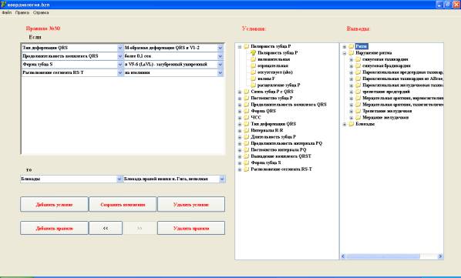This screenshot has height=278, width=461.
Task: Click folder icon of 'Мерцание желудочков'
Action: pyautogui.click(x=358, y=117)
